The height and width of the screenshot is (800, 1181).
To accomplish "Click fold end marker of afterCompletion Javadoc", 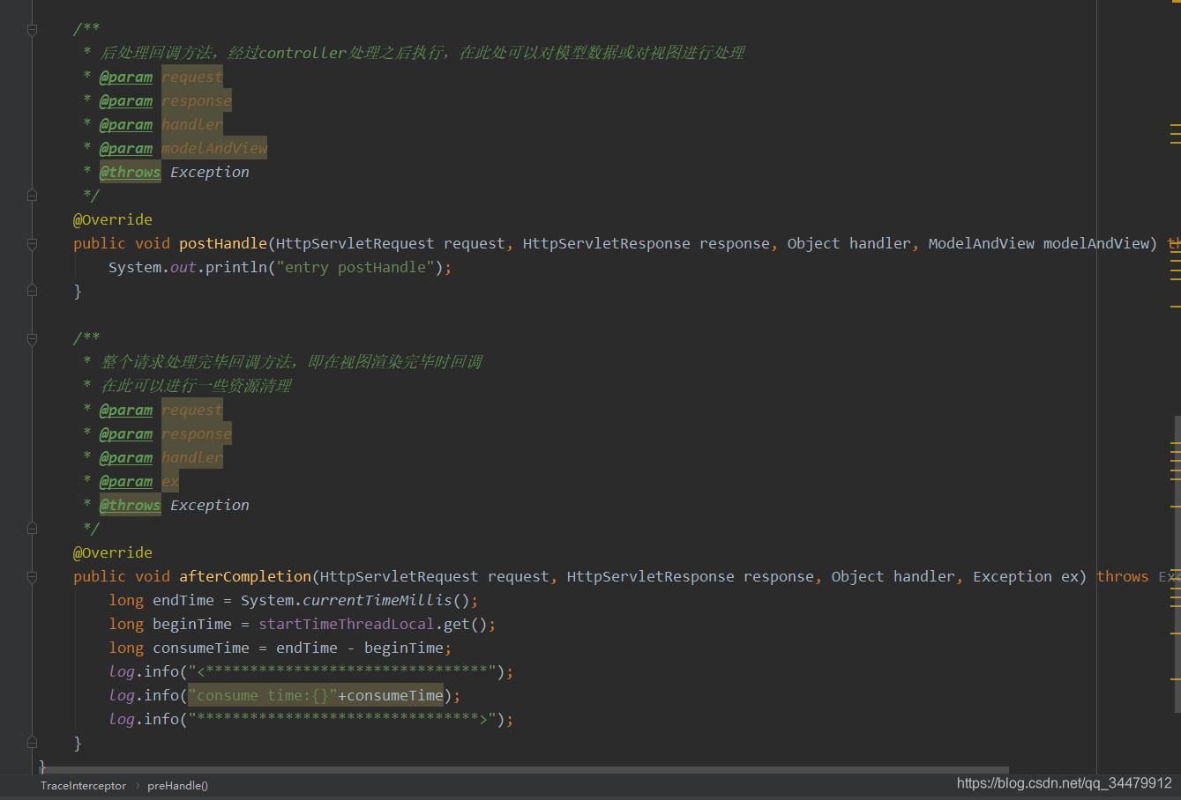I will click(x=32, y=529).
